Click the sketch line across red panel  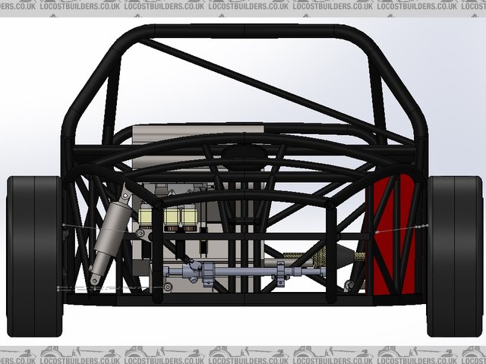pos(399,228)
